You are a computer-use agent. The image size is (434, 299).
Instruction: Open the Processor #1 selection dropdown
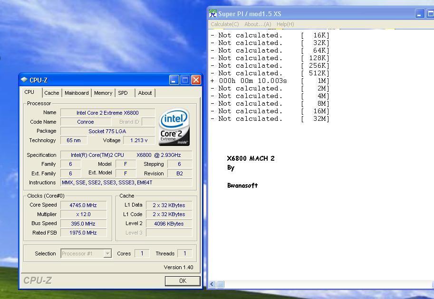point(86,254)
